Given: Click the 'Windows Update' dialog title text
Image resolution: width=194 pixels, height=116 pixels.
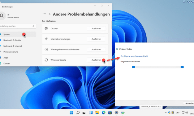Looking at the screenshot, I should coord(125,49).
